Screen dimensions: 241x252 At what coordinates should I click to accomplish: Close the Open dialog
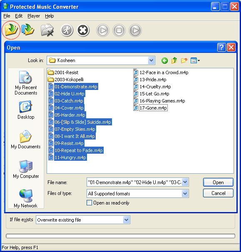231,47
